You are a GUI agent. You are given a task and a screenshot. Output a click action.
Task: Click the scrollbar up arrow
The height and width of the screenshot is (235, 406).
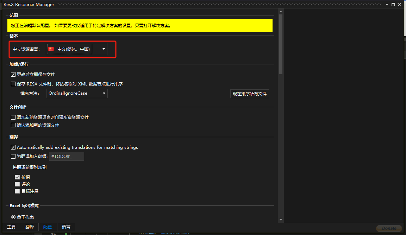pos(281,12)
